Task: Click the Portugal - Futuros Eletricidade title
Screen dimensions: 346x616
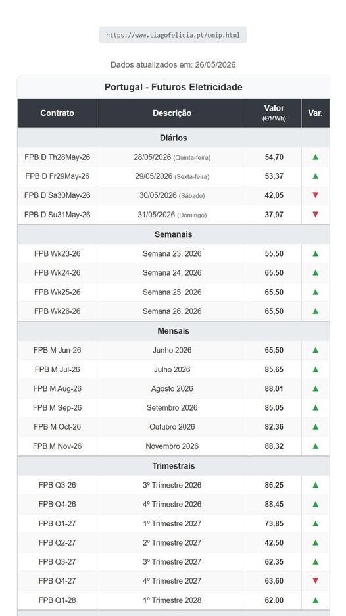Action: click(174, 87)
